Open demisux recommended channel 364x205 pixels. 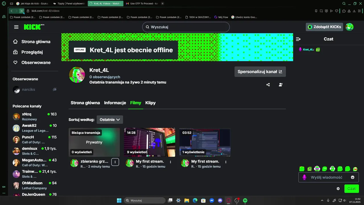[35, 151]
